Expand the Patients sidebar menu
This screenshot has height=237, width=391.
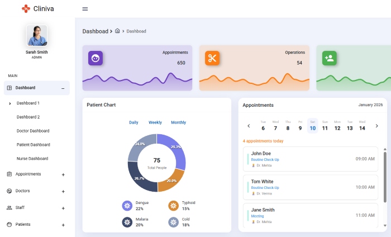point(63,225)
